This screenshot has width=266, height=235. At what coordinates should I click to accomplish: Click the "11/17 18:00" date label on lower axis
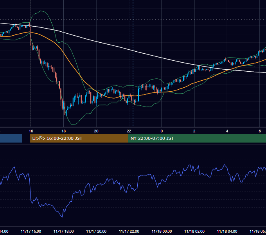pos(64,231)
